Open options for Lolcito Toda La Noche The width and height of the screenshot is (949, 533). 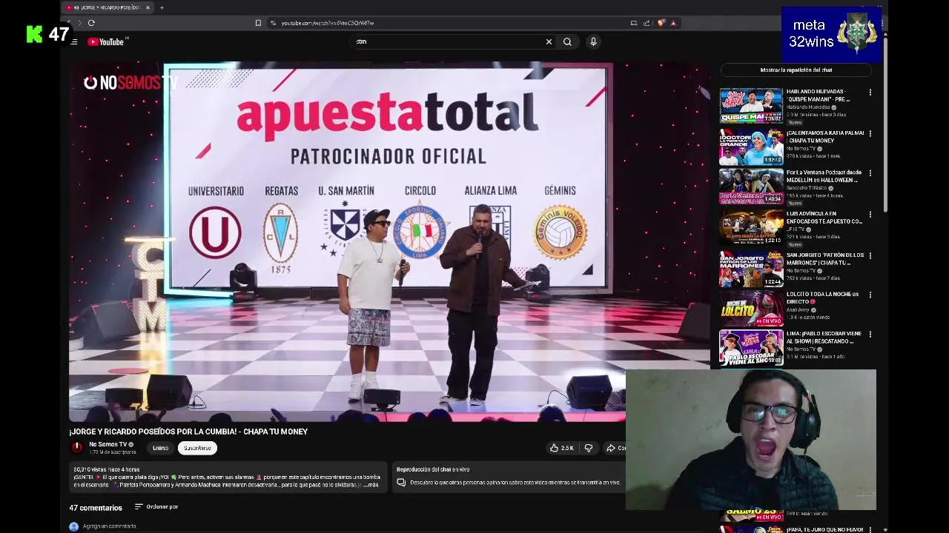point(870,295)
